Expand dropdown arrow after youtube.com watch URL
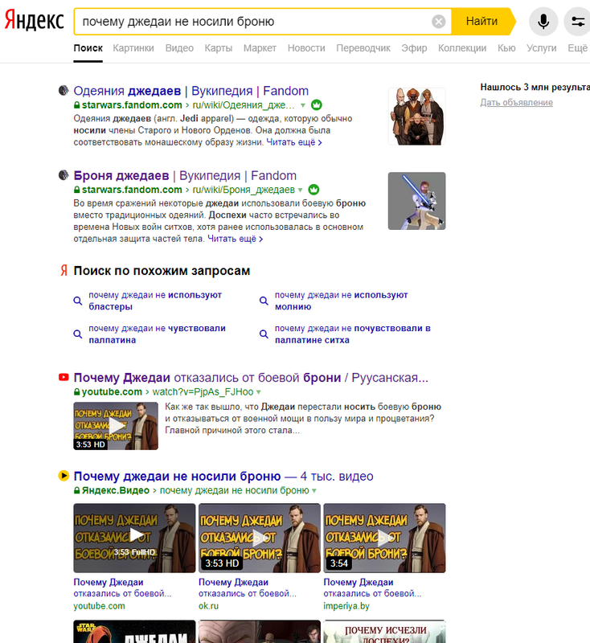This screenshot has width=590, height=643. [x=258, y=392]
